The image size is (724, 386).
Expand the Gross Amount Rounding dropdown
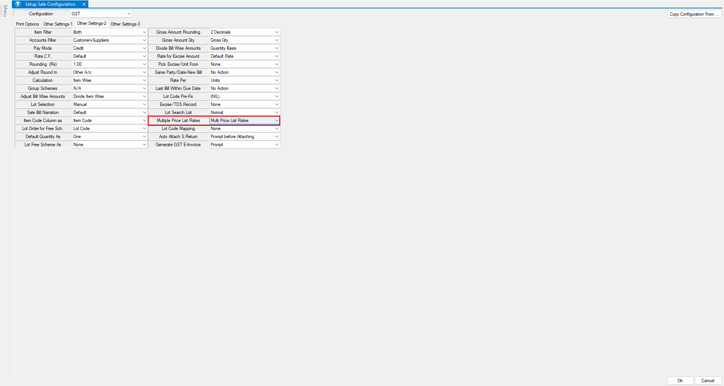click(277, 32)
